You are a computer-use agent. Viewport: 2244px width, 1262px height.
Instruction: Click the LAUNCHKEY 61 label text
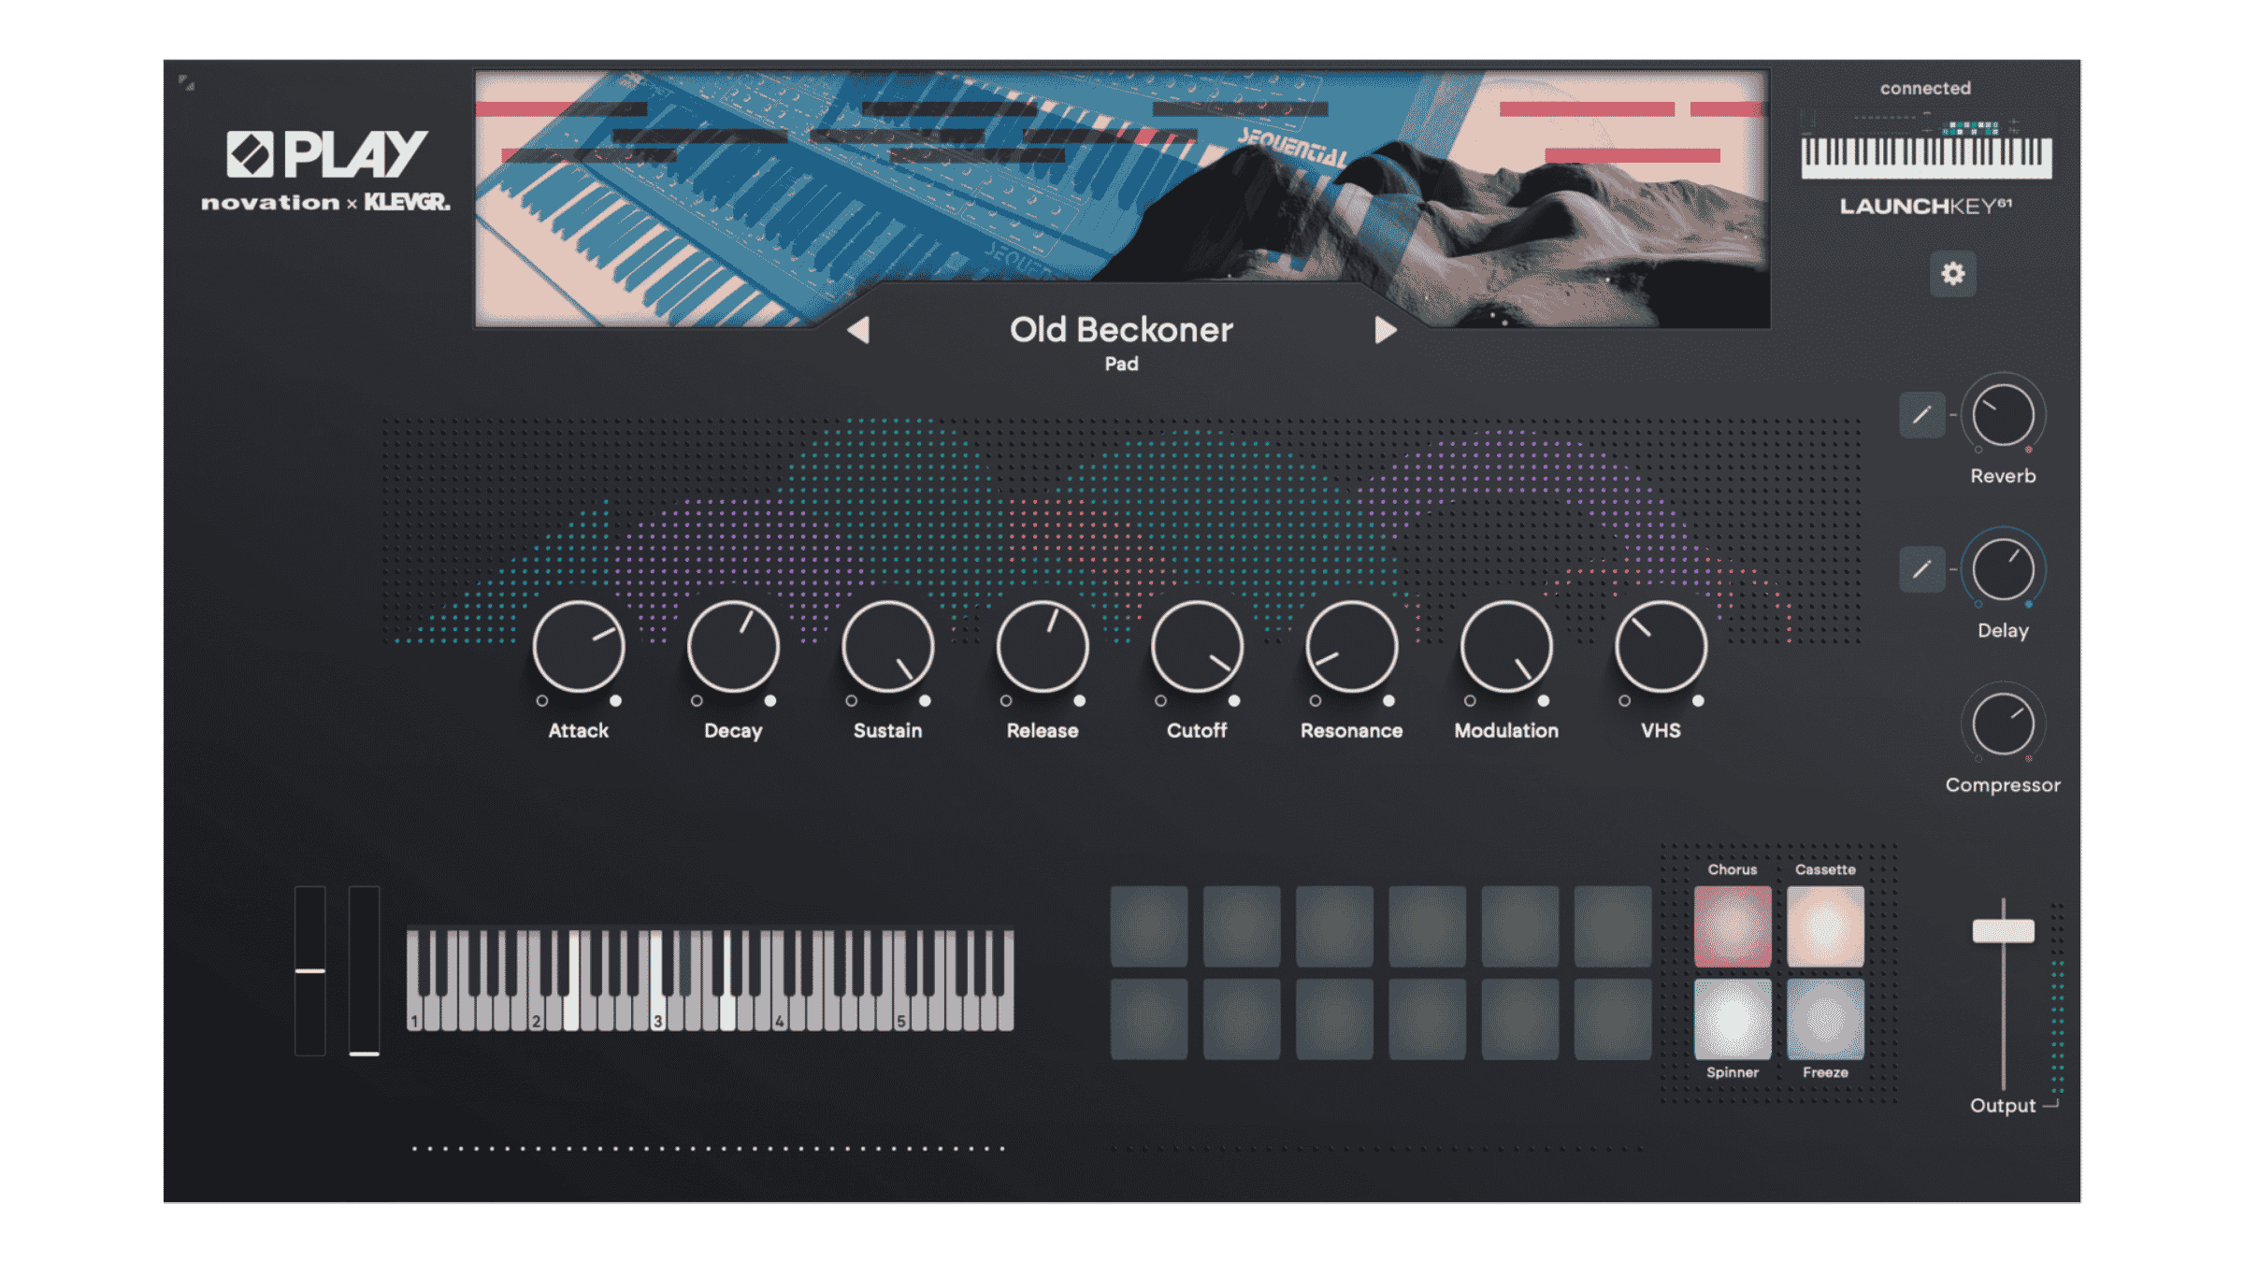click(x=1926, y=206)
